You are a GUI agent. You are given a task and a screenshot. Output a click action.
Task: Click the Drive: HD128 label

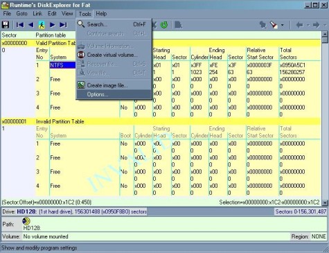click(19, 211)
